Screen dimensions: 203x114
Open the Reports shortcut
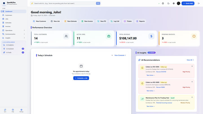click(140, 21)
